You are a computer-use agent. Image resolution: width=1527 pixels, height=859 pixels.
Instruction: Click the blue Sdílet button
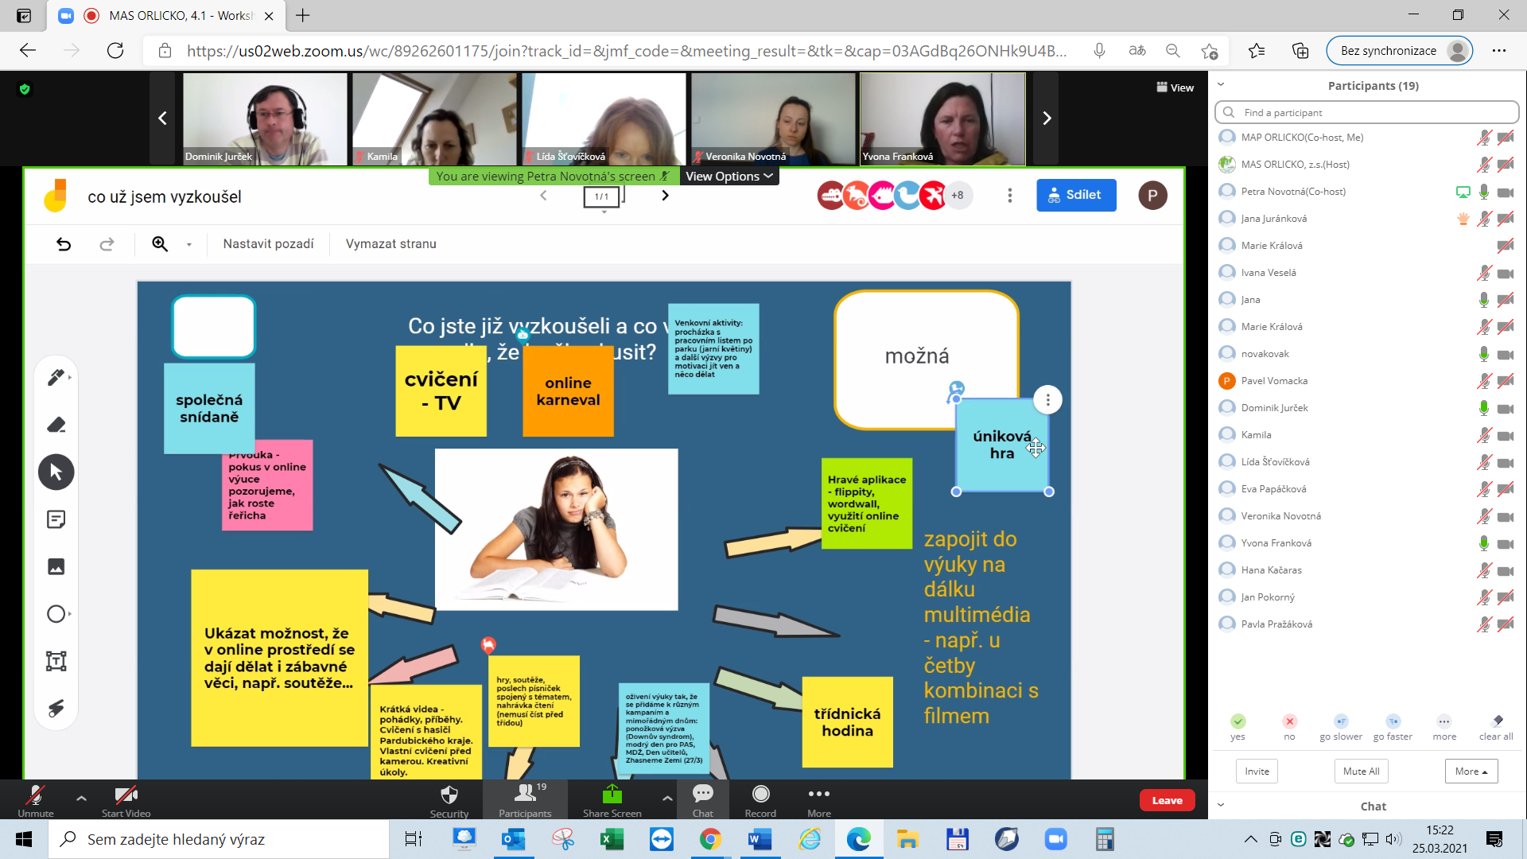(1075, 195)
